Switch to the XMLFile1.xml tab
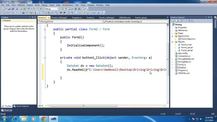Viewport: 217px width, 122px height. point(125,18)
